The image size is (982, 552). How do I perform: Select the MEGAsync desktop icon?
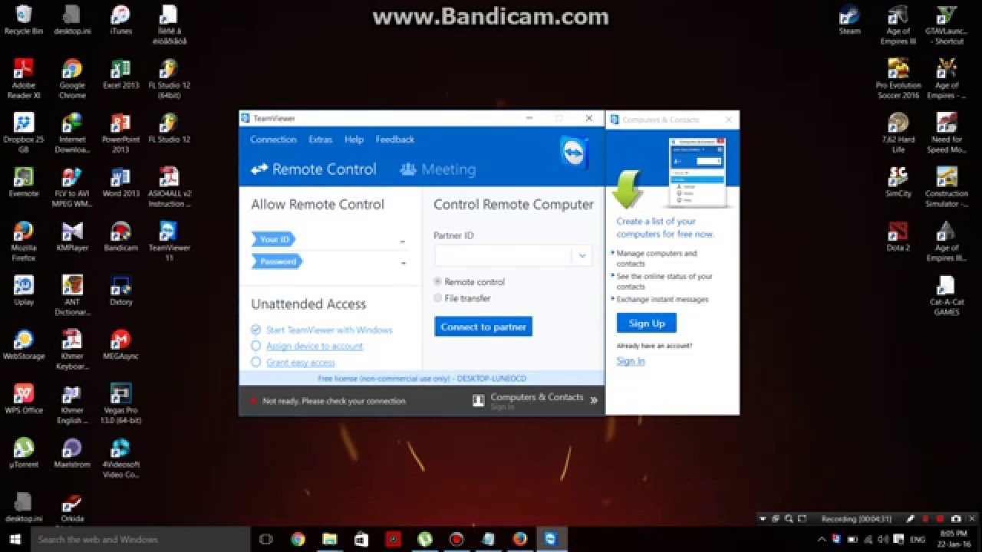tap(120, 345)
